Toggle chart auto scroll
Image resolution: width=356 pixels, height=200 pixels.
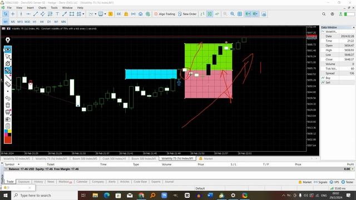(x=248, y=14)
